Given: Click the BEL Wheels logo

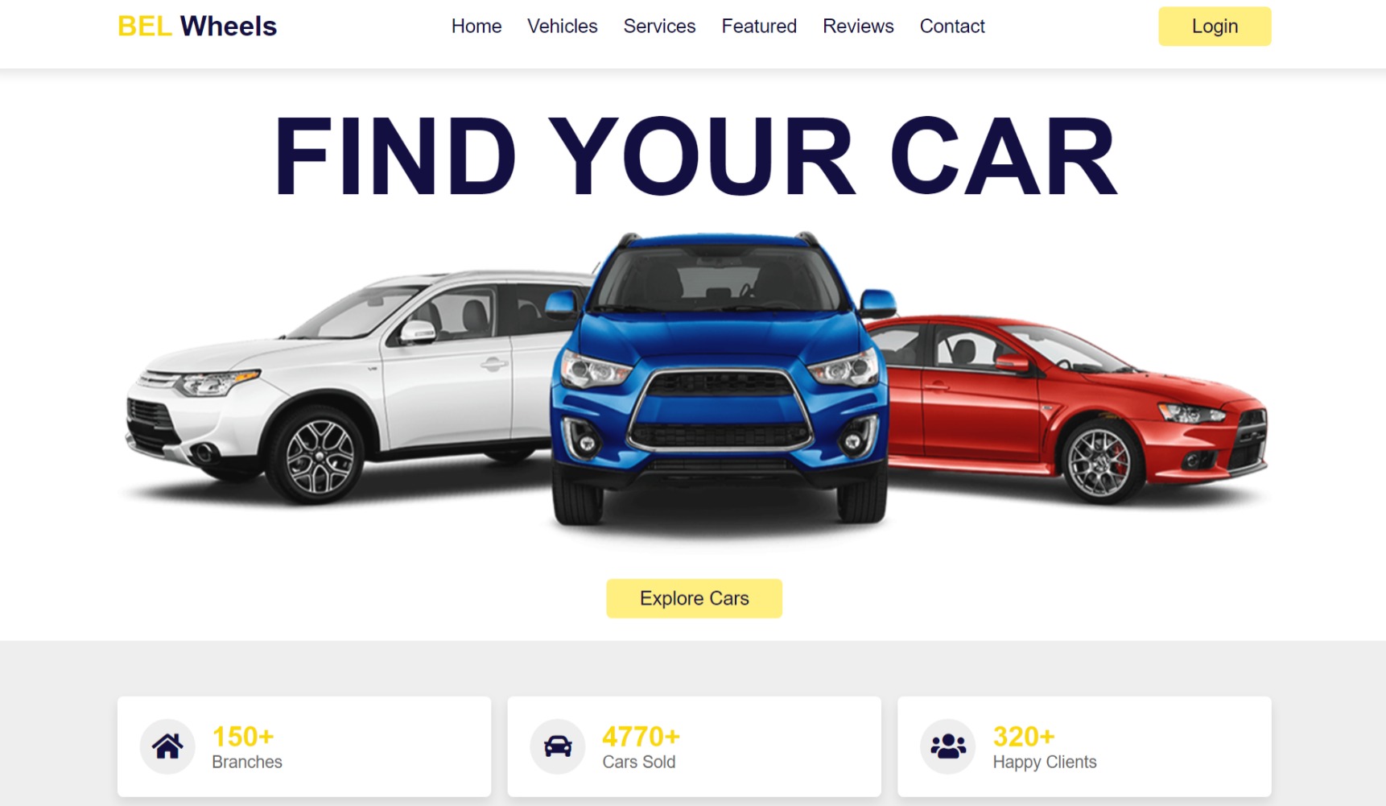Looking at the screenshot, I should click(197, 27).
